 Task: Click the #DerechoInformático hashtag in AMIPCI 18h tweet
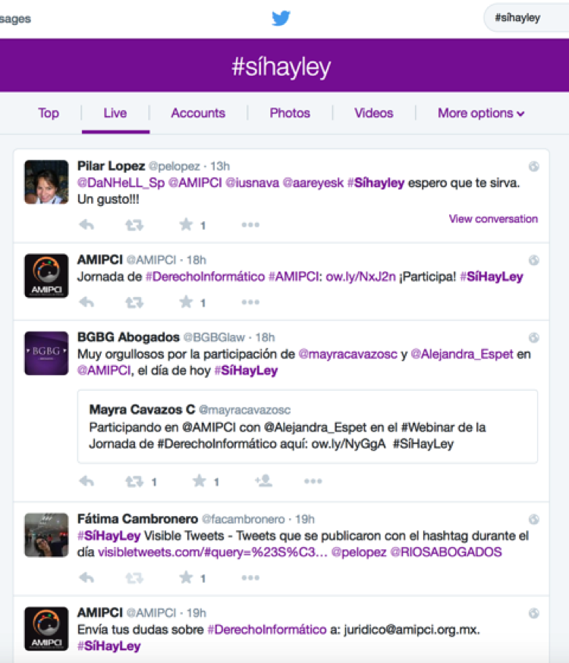[x=205, y=277]
